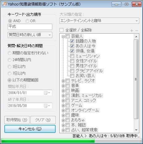The width and height of the screenshot is (143, 144).
Task: Click クリア (N) button
Action: (43, 120)
